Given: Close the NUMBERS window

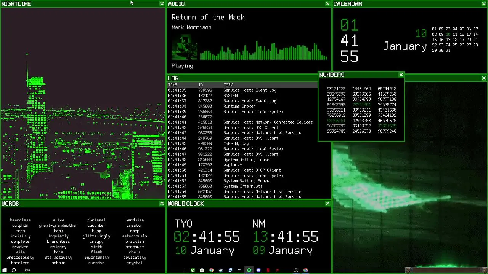Looking at the screenshot, I should [401, 75].
